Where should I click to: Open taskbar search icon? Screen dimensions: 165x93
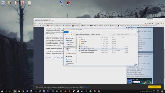tap(6, 91)
